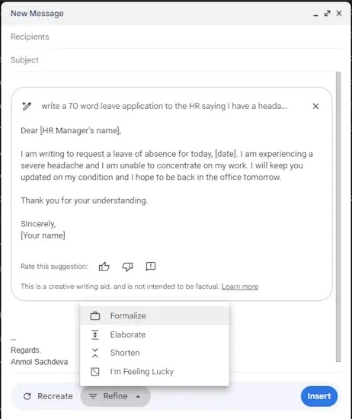Click the magic pencil prompt icon
Viewport: 352px width, 419px height.
27,106
